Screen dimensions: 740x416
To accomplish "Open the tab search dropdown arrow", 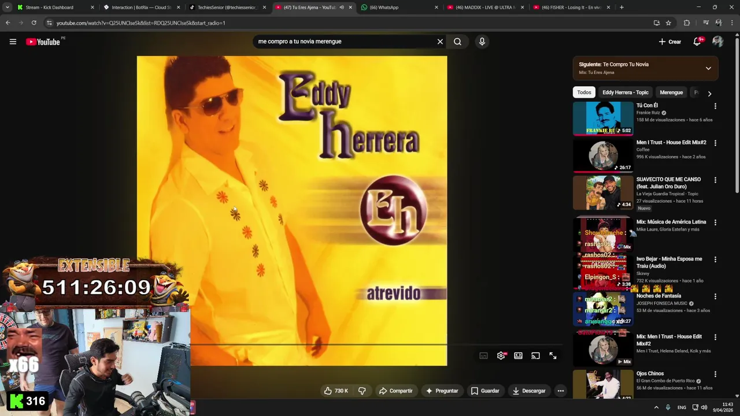I will (x=7, y=8).
